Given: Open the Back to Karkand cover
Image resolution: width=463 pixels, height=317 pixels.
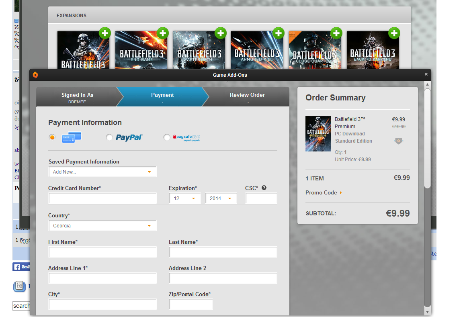Looking at the screenshot, I should 373,50.
